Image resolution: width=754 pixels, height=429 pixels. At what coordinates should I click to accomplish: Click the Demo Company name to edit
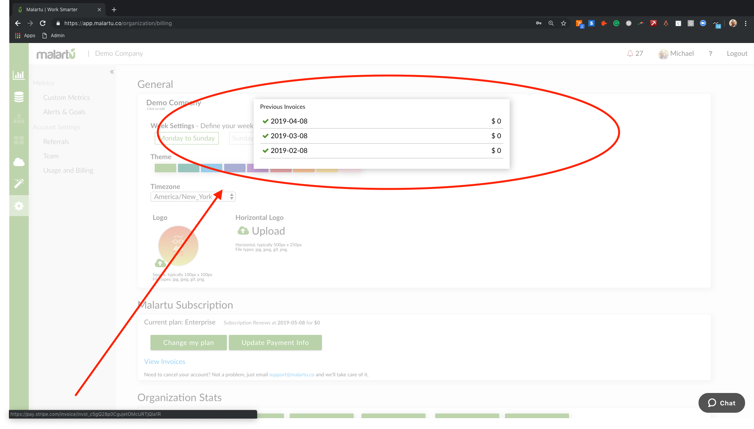173,103
